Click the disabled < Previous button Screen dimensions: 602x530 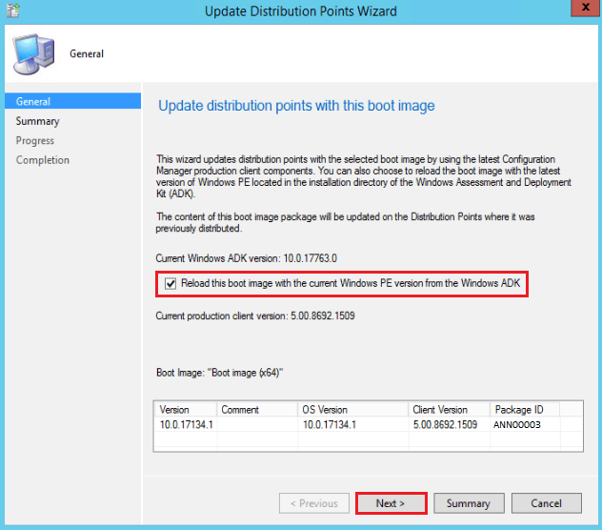pos(314,503)
